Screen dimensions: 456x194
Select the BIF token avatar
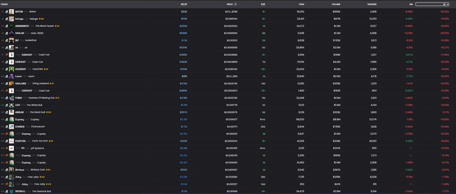11,41
